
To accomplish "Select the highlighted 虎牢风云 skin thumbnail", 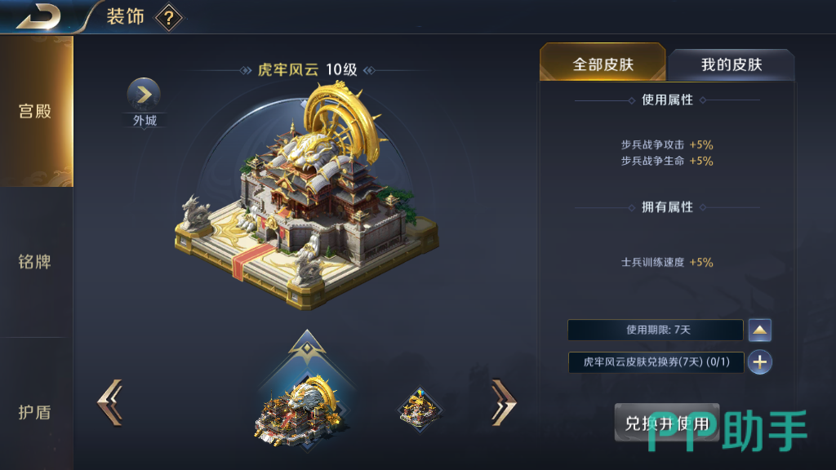I will coord(299,410).
